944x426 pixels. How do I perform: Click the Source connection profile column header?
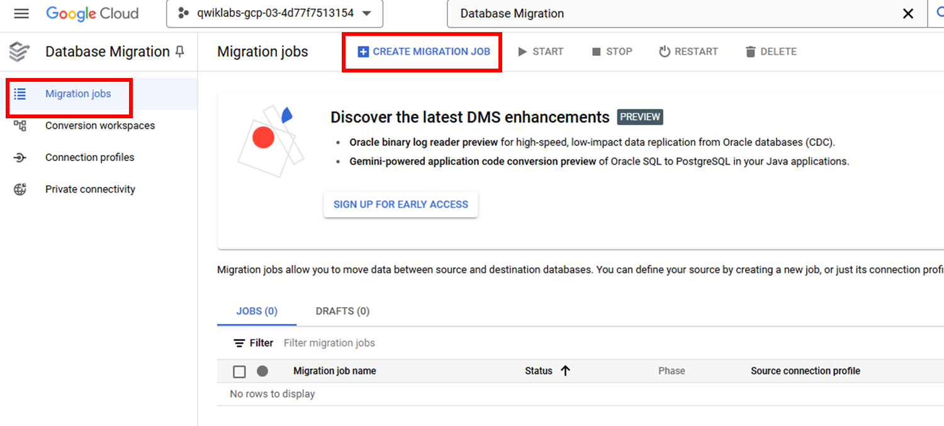click(x=806, y=371)
